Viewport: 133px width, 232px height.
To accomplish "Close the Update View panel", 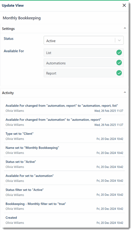I will [x=124, y=5].
